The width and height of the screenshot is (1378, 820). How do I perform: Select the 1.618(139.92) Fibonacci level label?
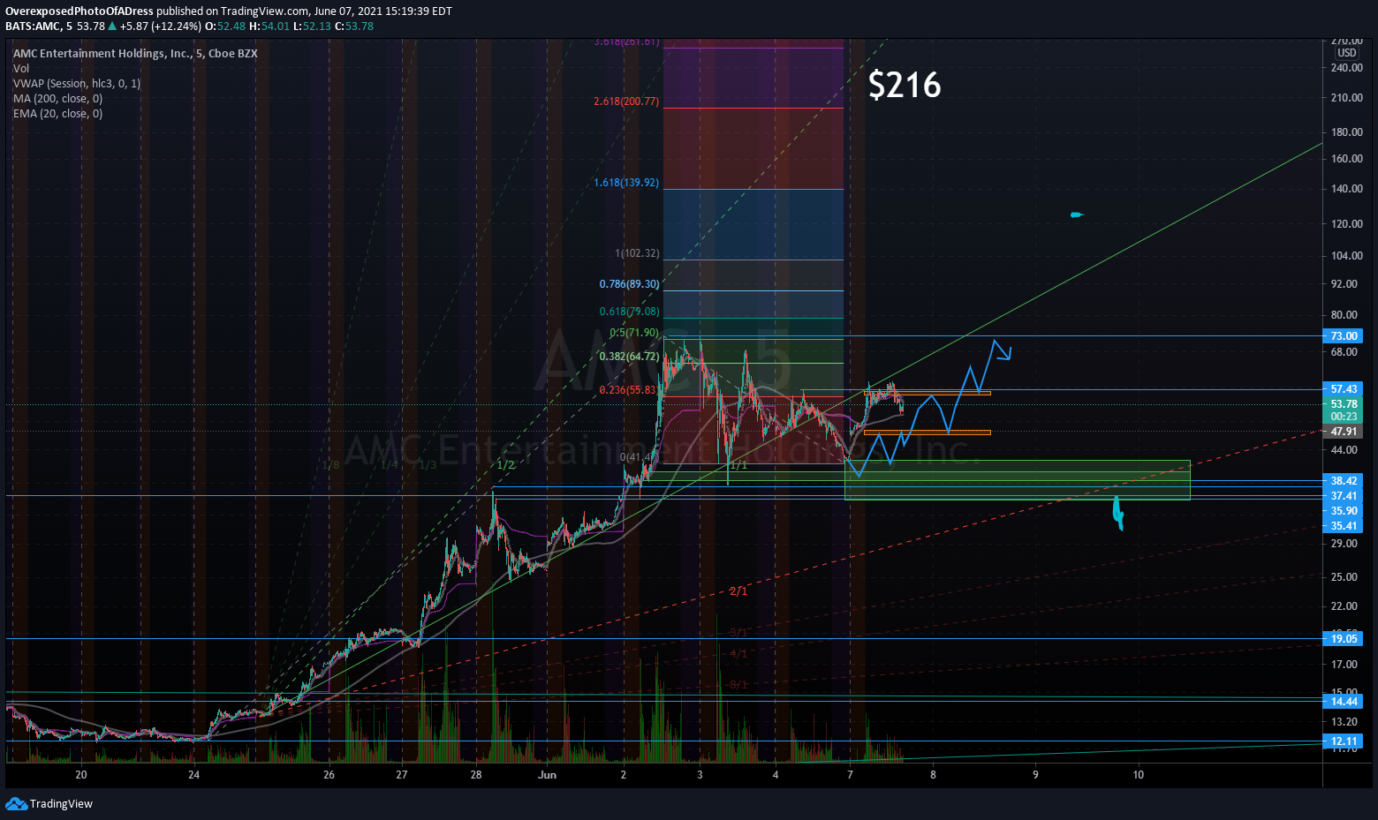tap(626, 183)
